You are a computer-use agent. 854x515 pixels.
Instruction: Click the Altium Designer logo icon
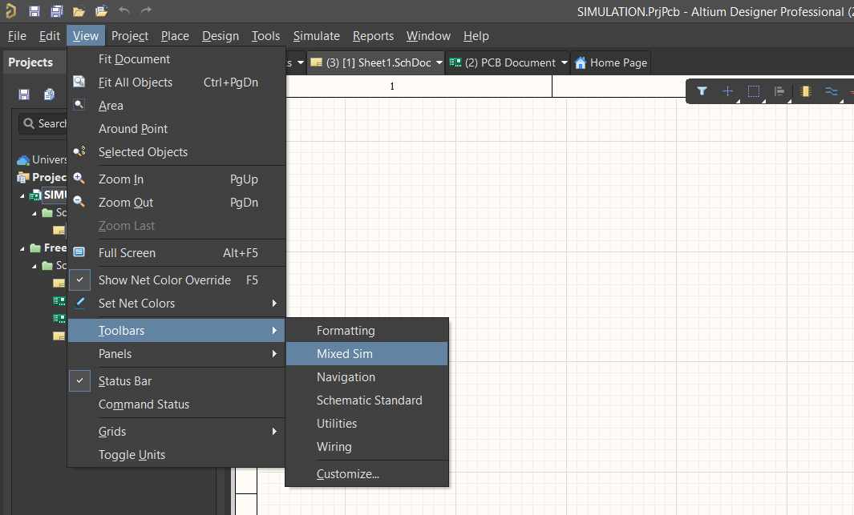click(x=10, y=10)
